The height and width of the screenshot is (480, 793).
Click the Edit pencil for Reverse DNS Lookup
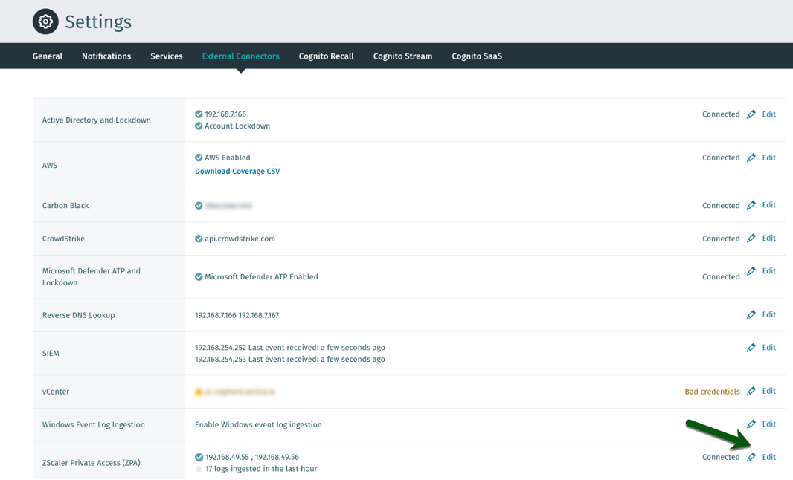point(751,314)
